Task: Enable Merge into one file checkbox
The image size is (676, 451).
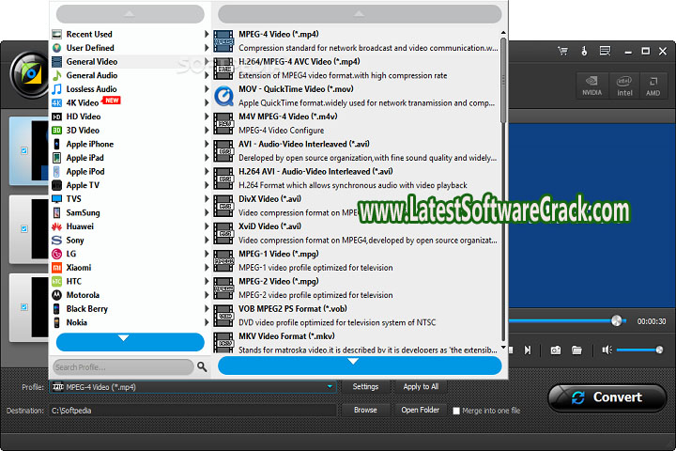Action: point(456,411)
